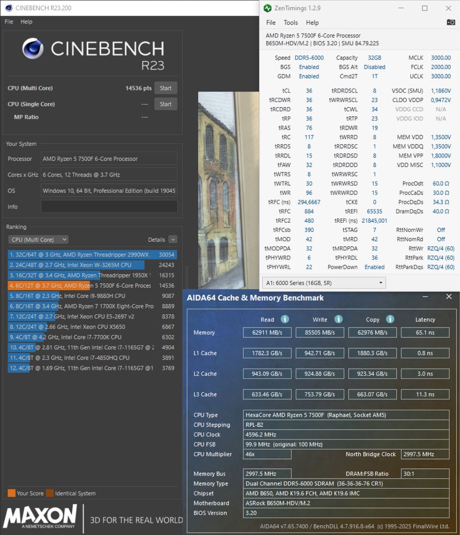
Task: Select ranking row Intel Xeon W-3265M
Action: (92, 265)
